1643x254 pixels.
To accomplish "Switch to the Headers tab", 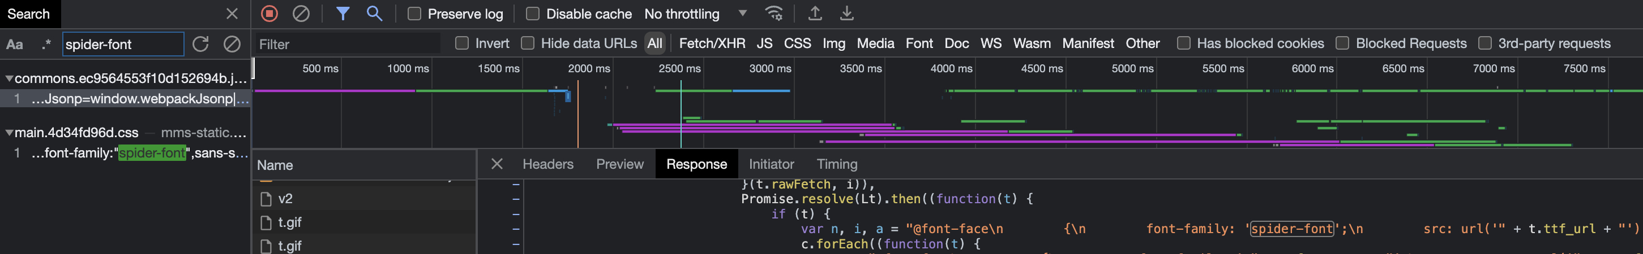I will coord(547,164).
